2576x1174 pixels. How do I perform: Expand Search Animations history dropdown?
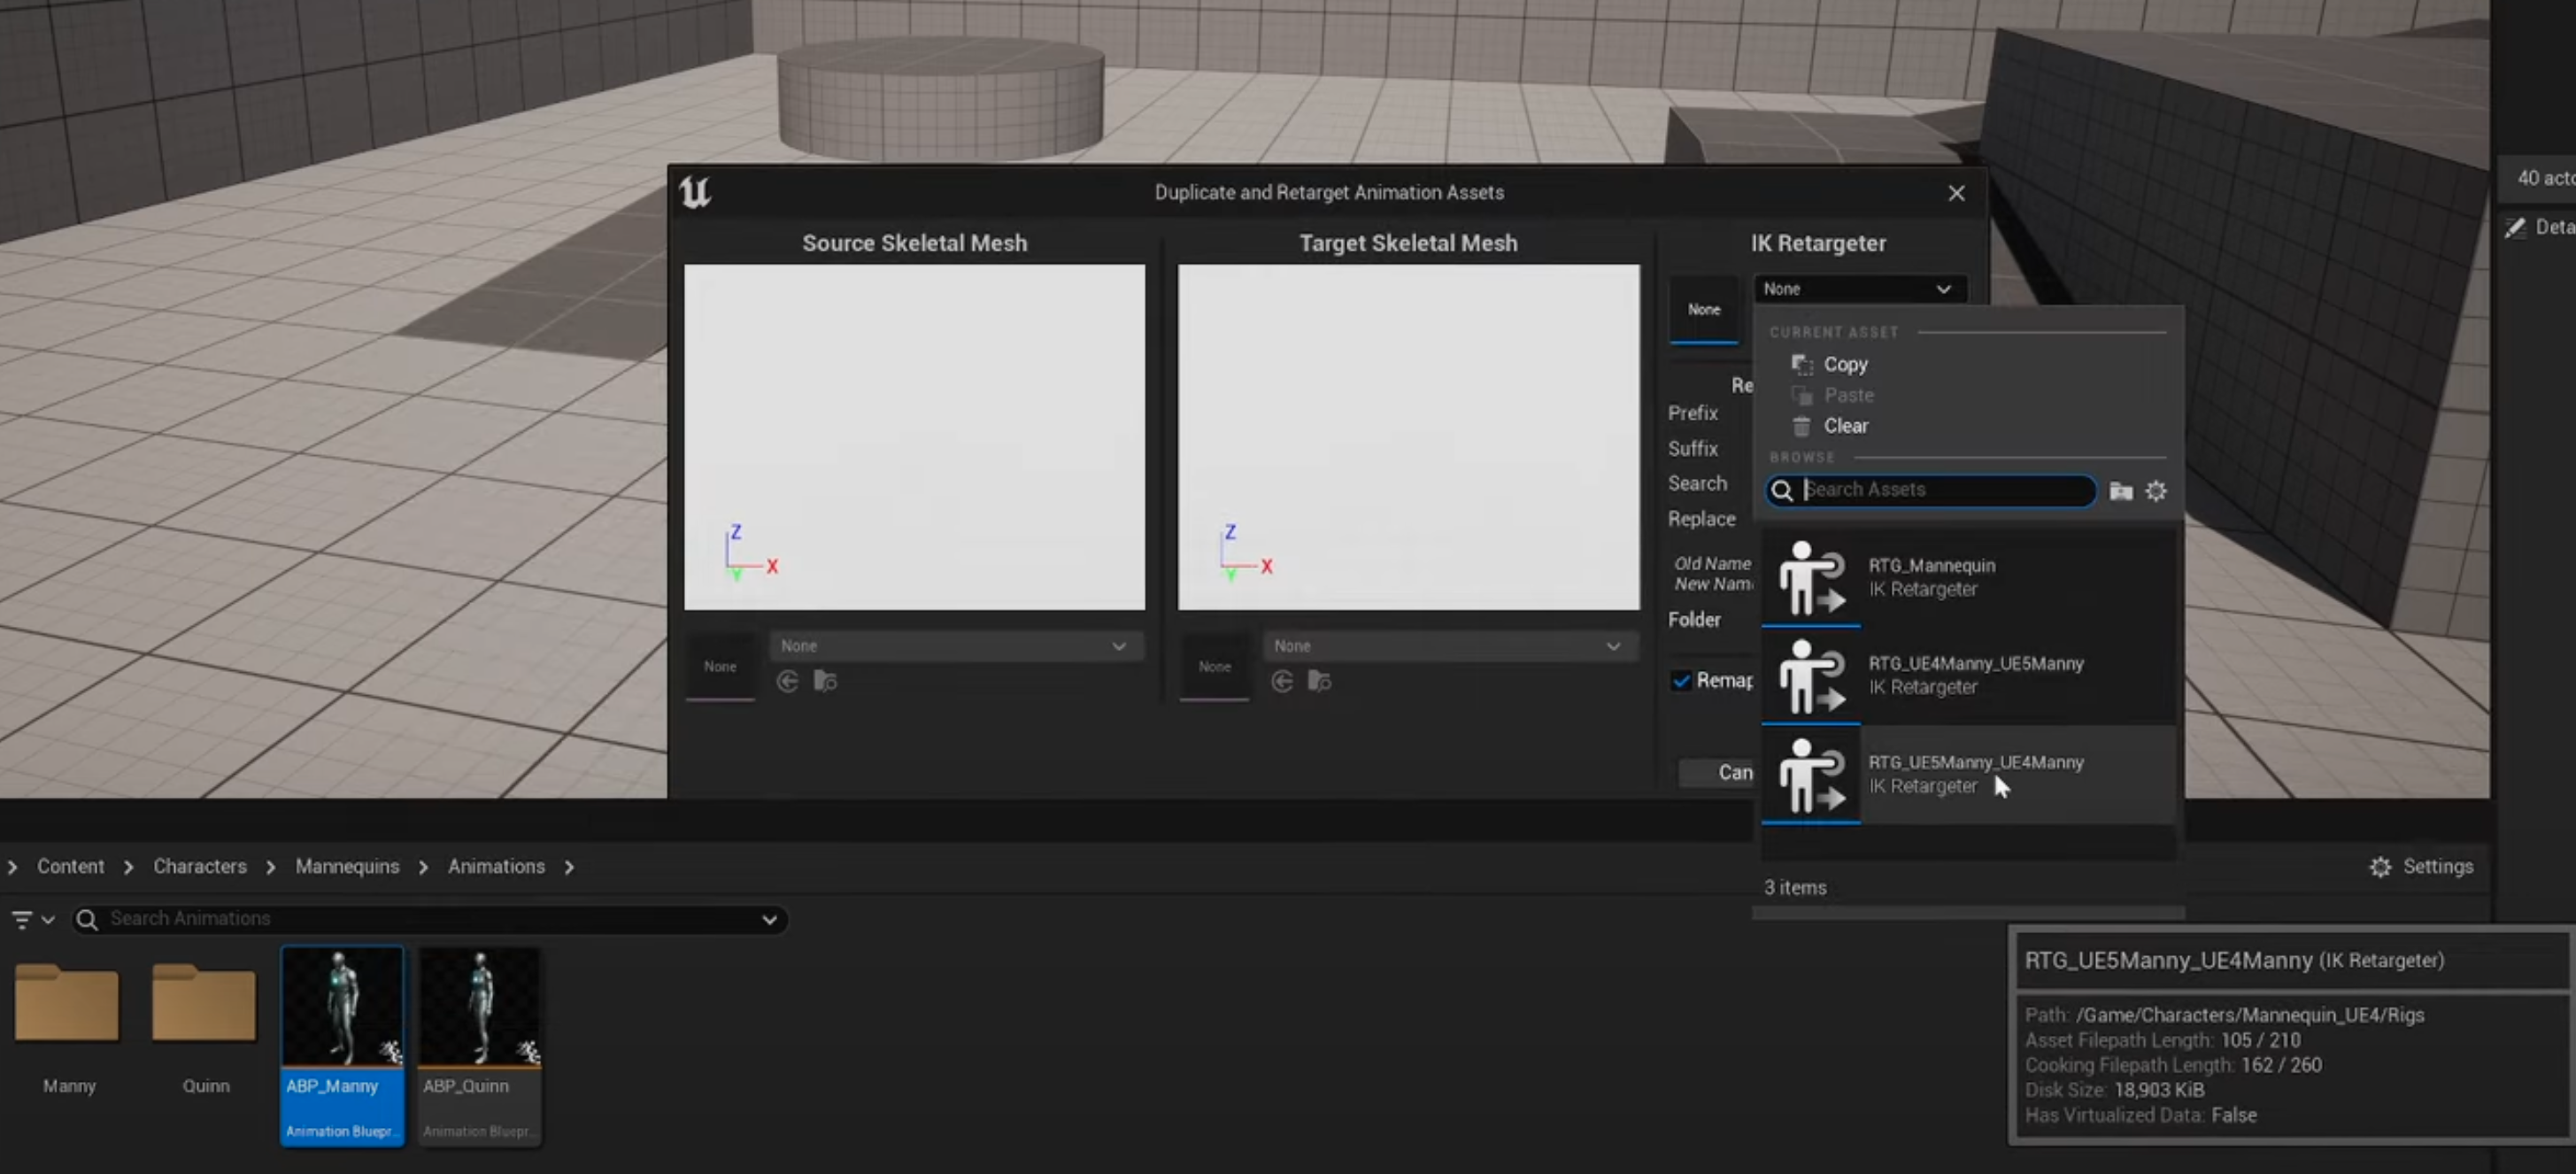coord(769,919)
